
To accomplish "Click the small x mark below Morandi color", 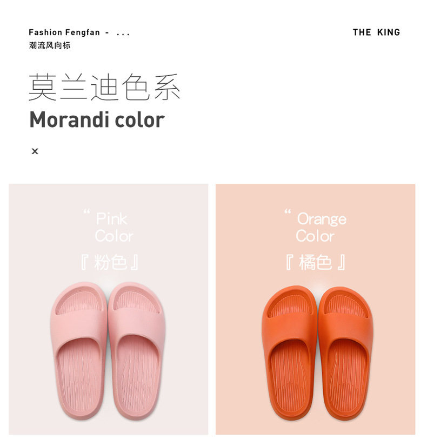I will click(35, 151).
